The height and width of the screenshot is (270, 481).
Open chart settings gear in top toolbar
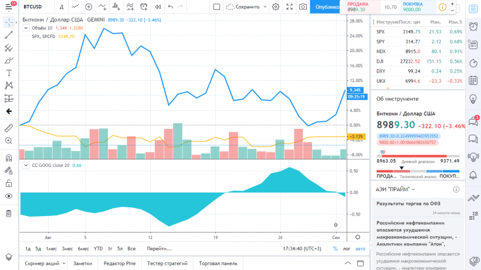coord(276,7)
